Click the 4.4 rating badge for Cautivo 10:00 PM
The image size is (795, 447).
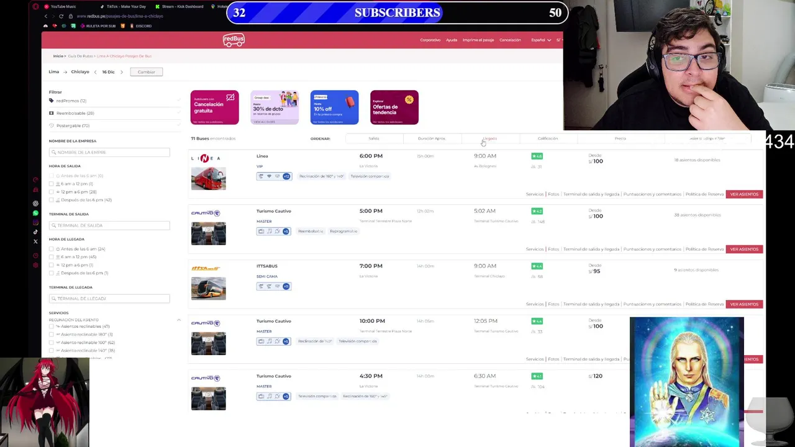point(537,321)
